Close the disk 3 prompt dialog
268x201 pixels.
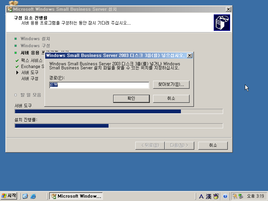click(189, 56)
